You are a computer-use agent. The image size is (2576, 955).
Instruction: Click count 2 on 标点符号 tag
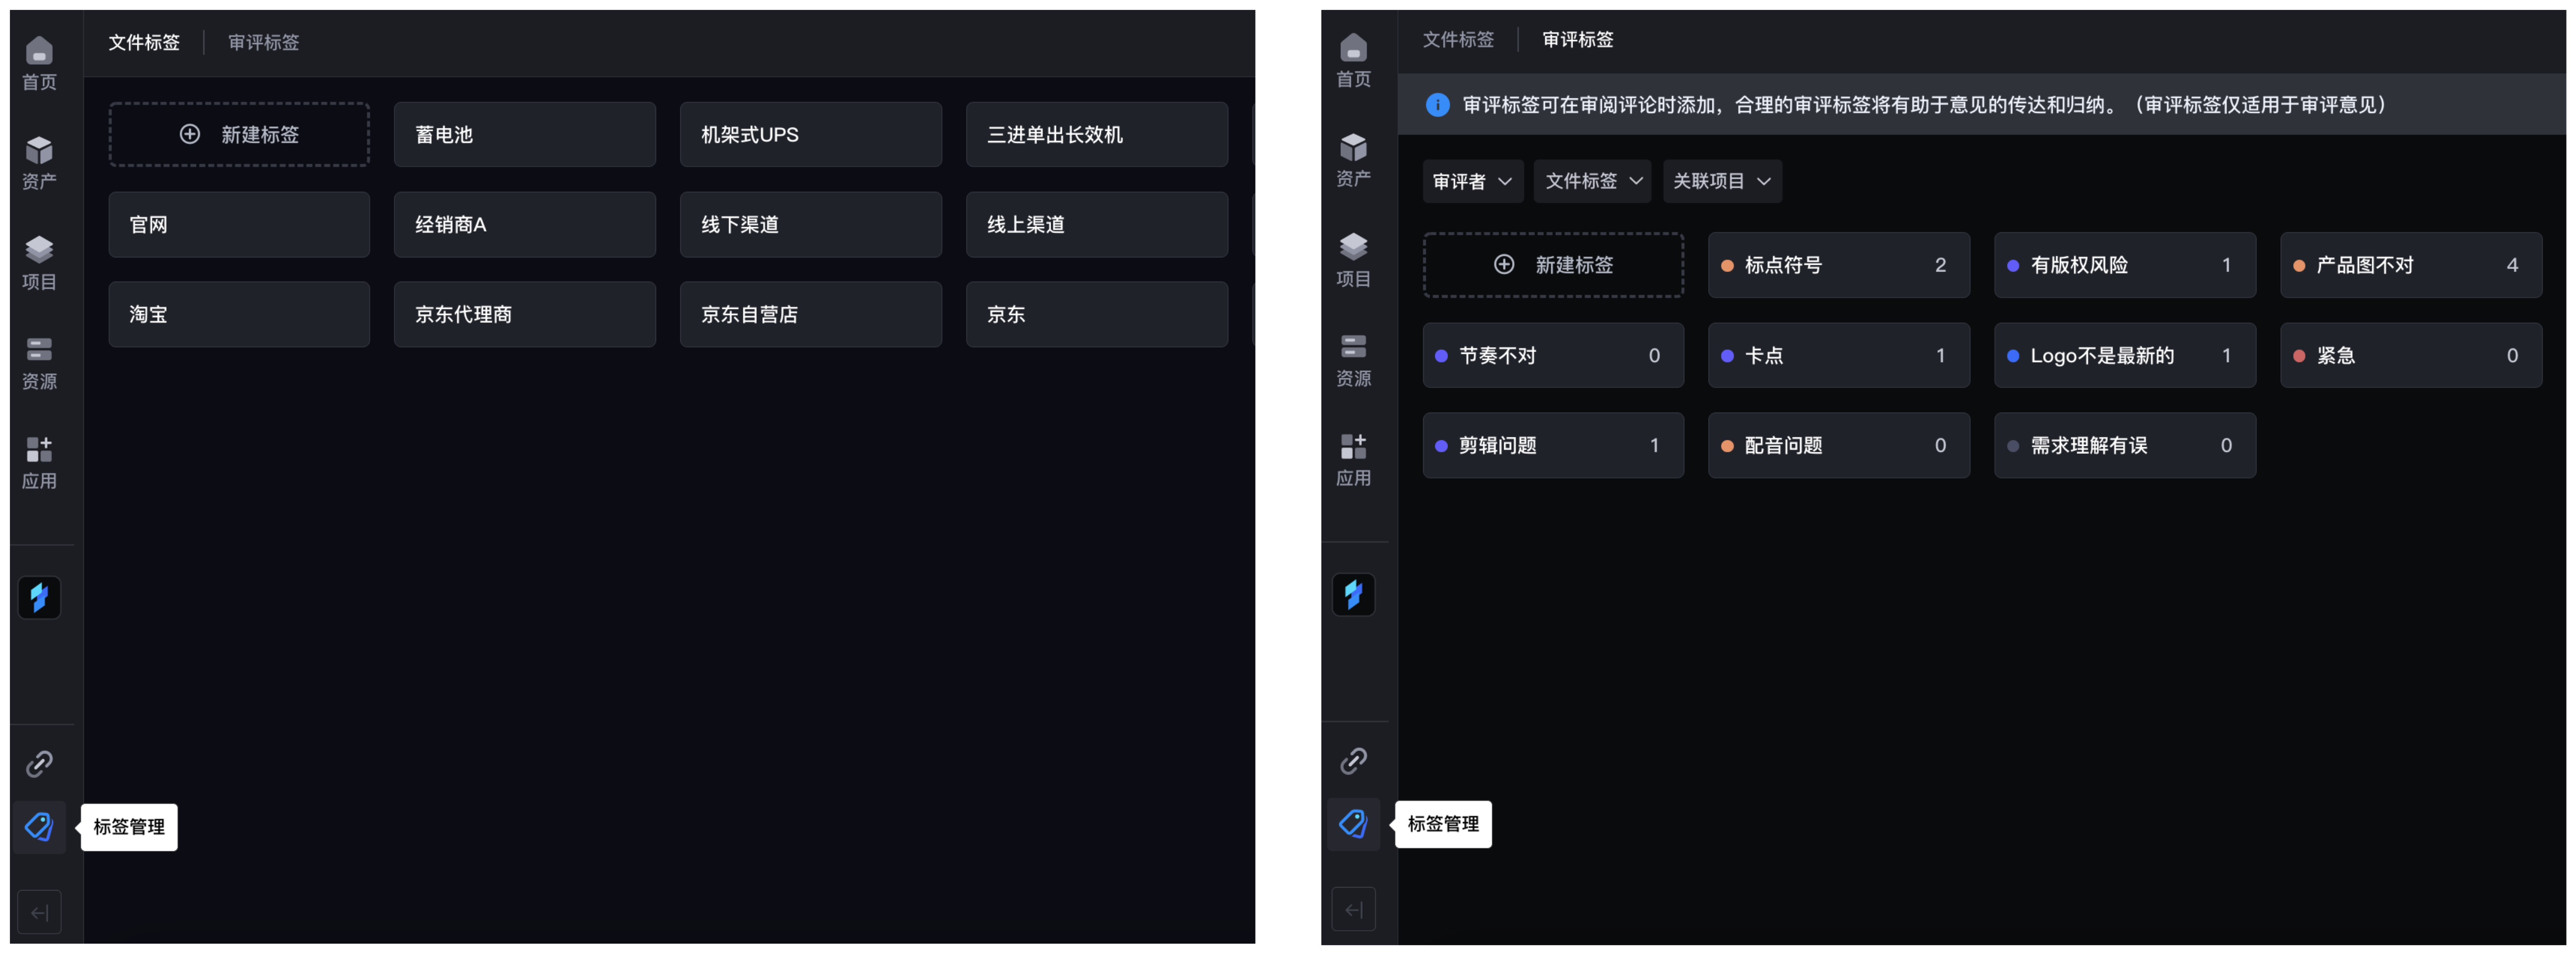(1940, 266)
